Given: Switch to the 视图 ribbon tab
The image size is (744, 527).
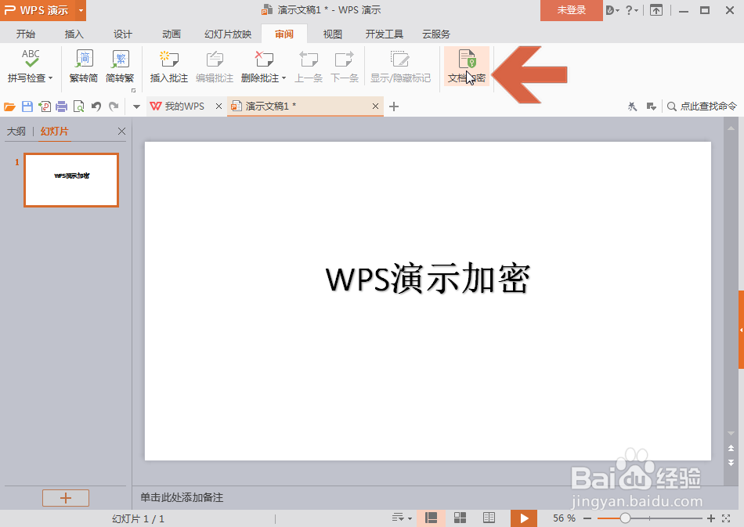Looking at the screenshot, I should [x=332, y=33].
